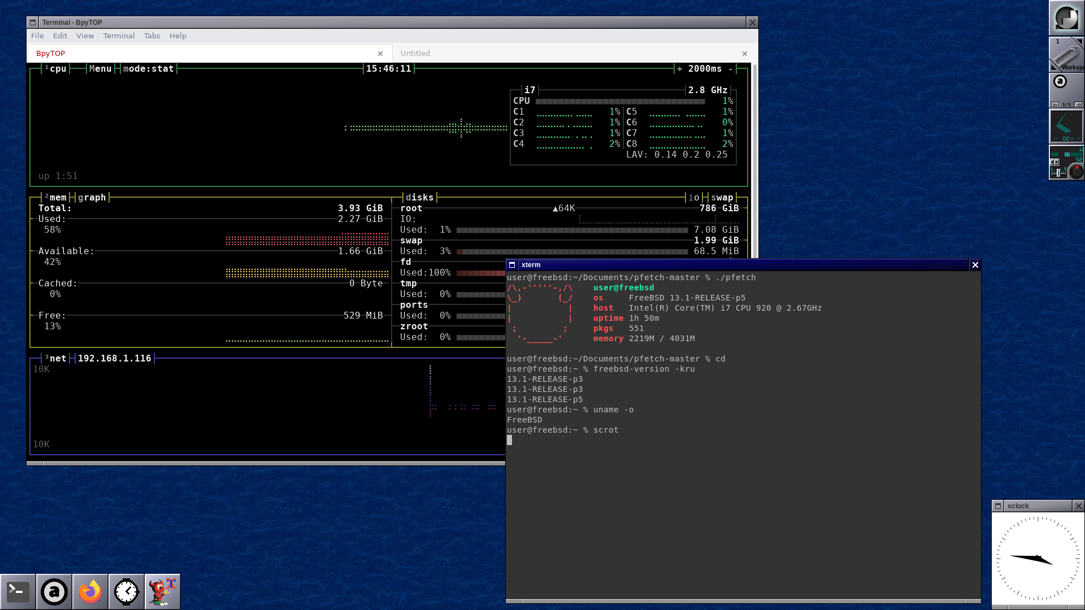Open the xclock window's title-bar menu icon

(x=998, y=506)
